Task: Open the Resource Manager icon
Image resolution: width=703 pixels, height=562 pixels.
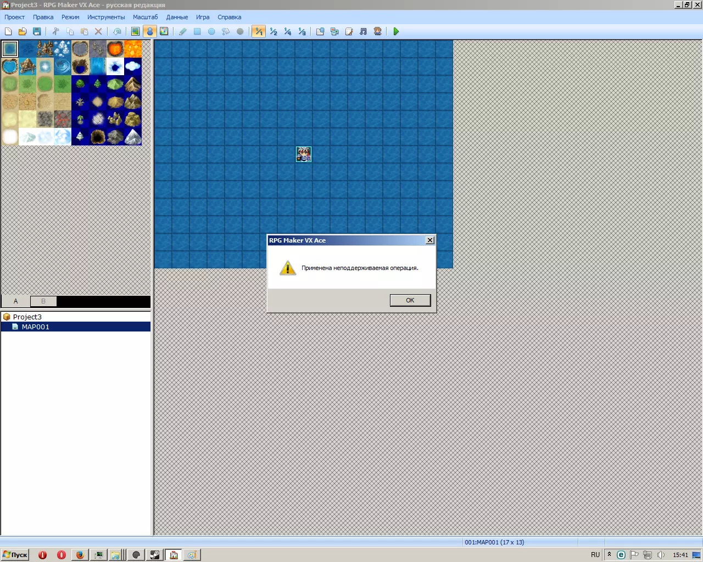Action: pyautogui.click(x=334, y=31)
